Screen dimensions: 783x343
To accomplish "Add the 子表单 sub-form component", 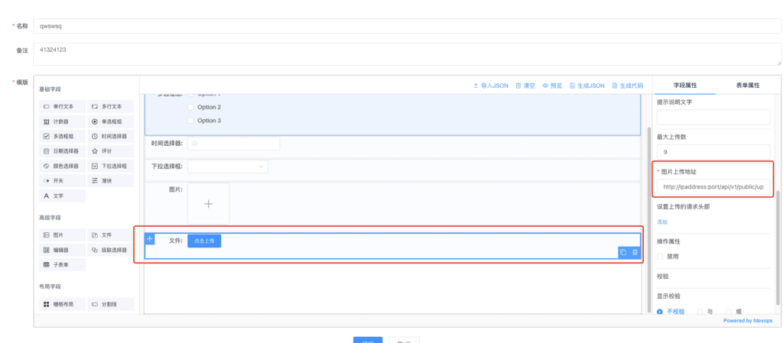I will 63,265.
